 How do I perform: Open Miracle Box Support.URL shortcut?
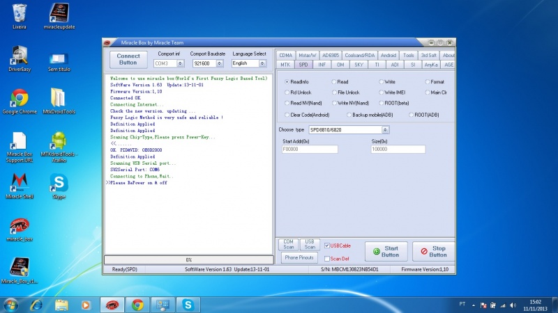[20, 147]
